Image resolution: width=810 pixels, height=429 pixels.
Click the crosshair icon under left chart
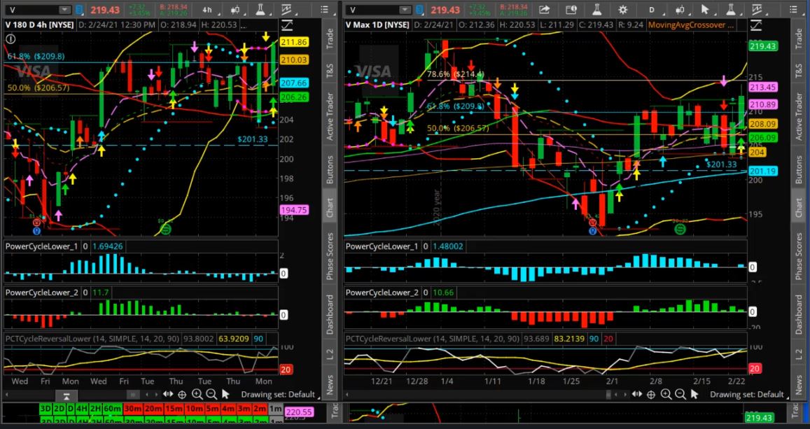182,395
